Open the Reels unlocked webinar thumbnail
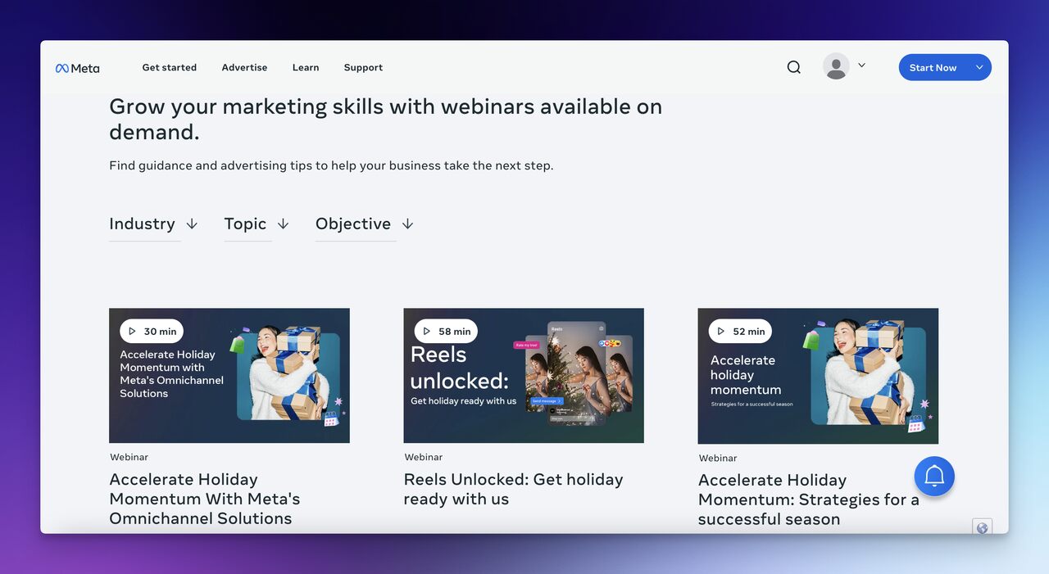The height and width of the screenshot is (574, 1049). [x=524, y=375]
